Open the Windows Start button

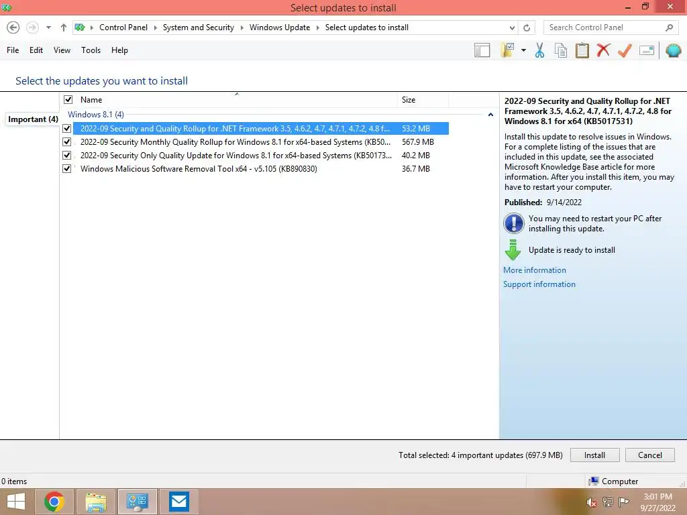pyautogui.click(x=16, y=502)
